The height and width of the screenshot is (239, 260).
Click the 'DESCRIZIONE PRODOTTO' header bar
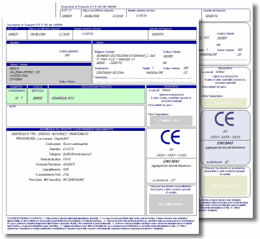coord(97,87)
